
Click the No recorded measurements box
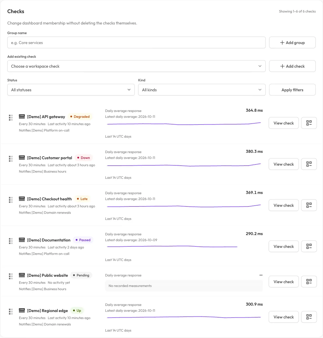coord(184,286)
